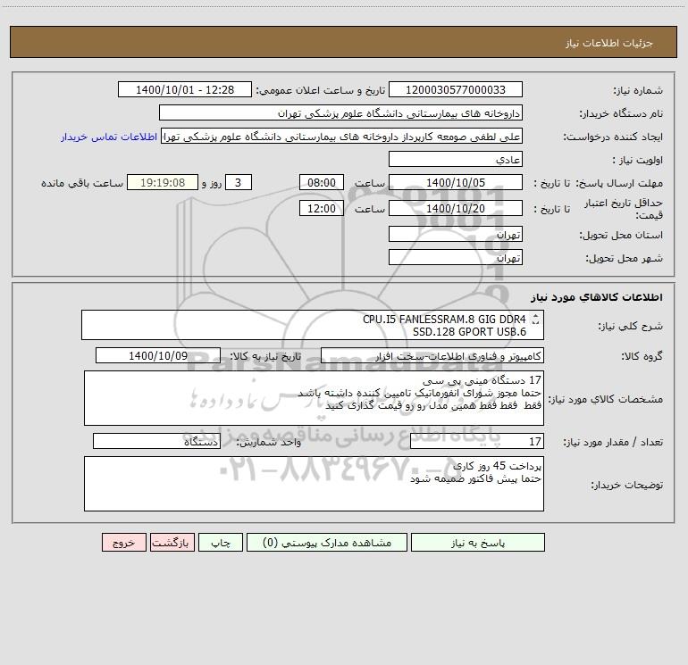Click the resize handle icon of شرح کلی نیاز box
The height and width of the screenshot is (665, 688).
point(535,320)
